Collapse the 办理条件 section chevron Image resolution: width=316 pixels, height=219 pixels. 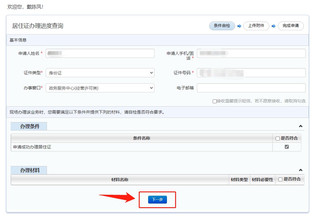(x=300, y=126)
